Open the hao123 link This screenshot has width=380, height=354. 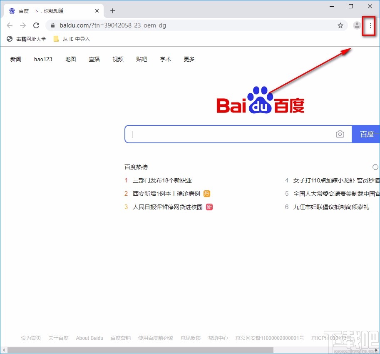43,59
